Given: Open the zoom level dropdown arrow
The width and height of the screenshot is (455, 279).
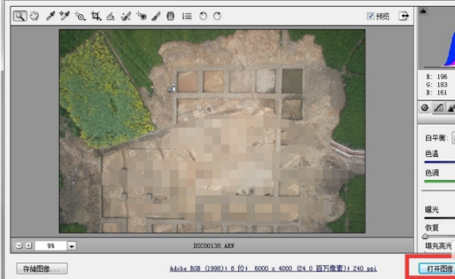Looking at the screenshot, I should pos(71,246).
